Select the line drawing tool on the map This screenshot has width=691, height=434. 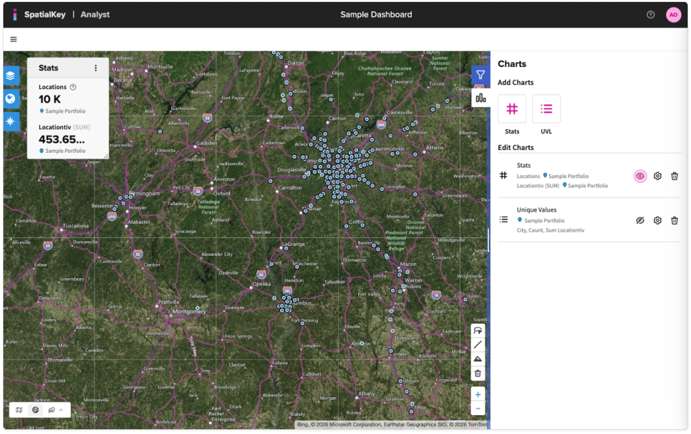478,344
